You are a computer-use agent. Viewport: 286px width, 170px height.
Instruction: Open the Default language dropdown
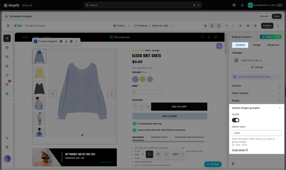click(x=121, y=26)
